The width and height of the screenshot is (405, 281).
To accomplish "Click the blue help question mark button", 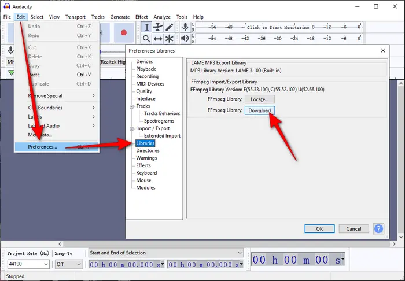I will point(378,228).
